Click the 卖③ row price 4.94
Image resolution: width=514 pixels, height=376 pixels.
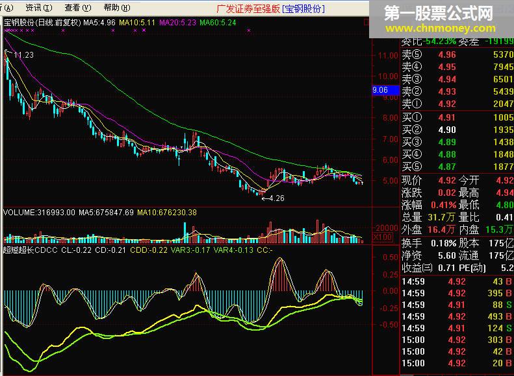[447, 80]
